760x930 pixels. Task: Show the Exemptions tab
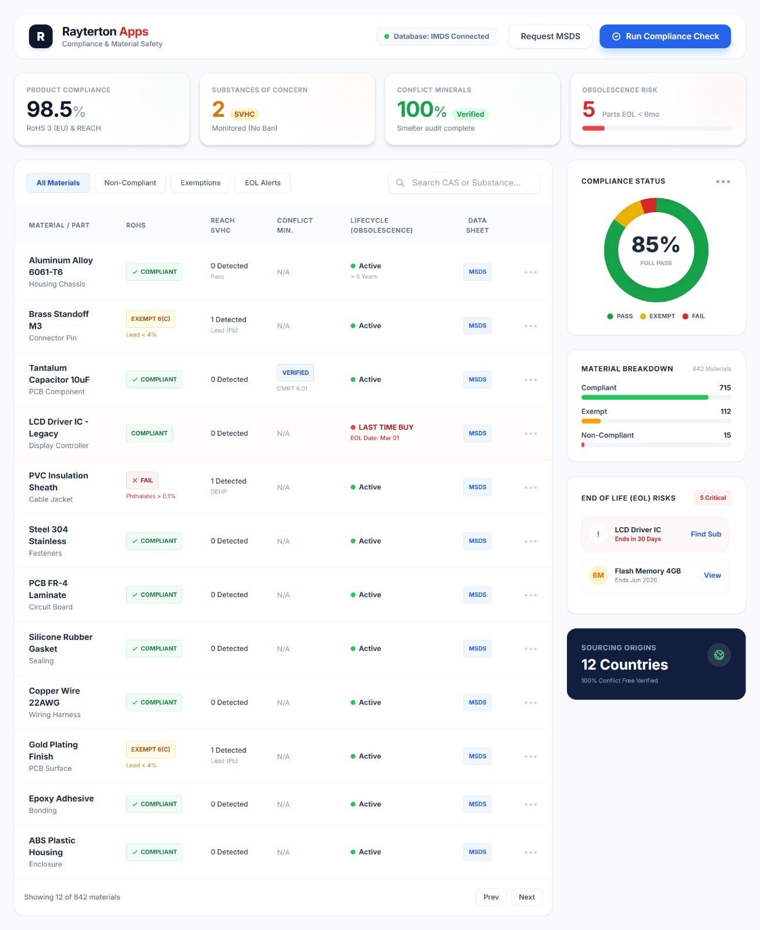coord(200,183)
